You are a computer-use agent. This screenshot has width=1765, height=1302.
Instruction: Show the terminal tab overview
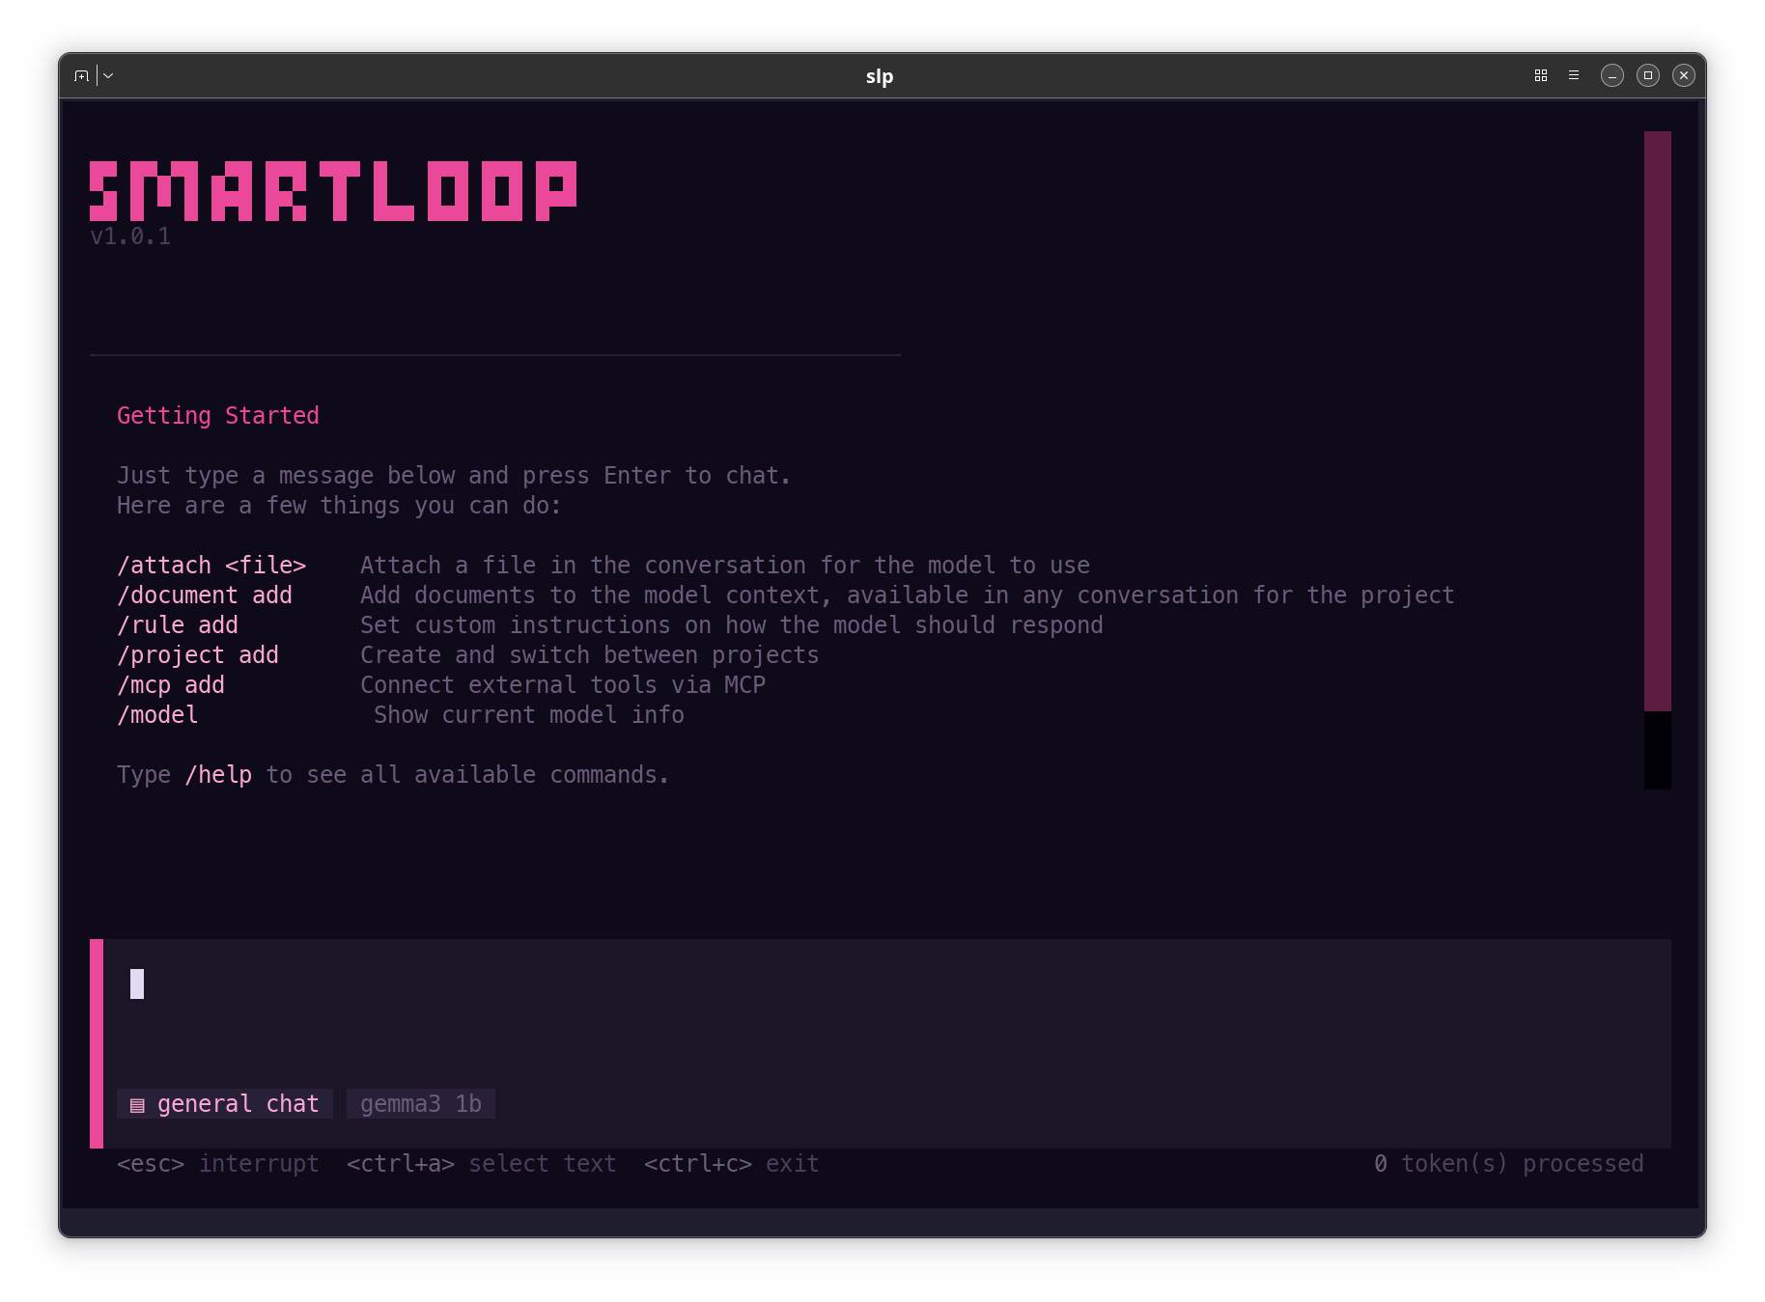click(1540, 74)
